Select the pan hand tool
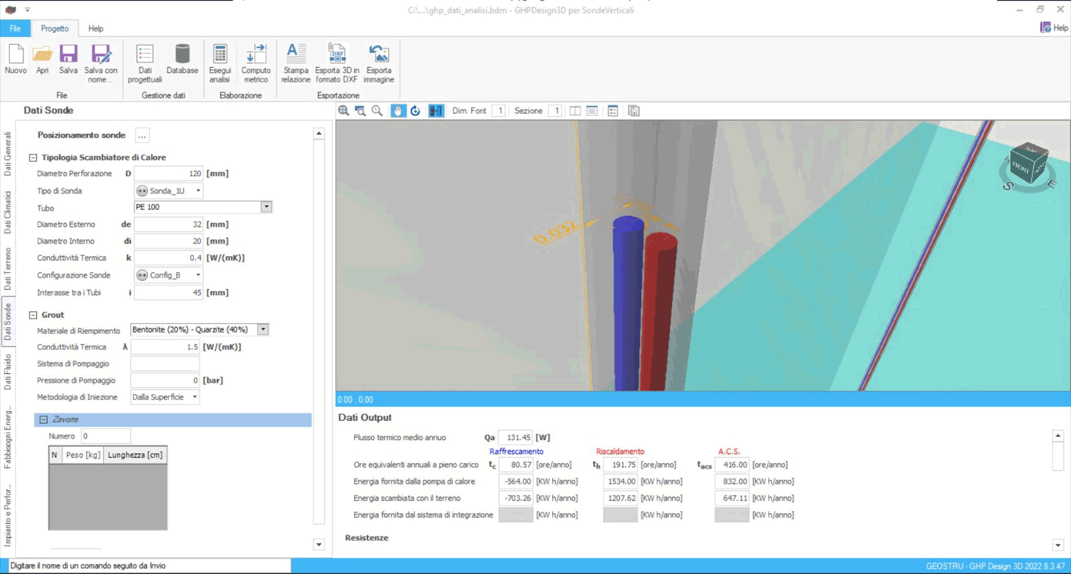1071x574 pixels. click(398, 111)
